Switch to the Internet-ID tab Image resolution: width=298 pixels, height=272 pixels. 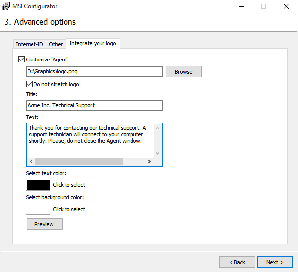[30, 44]
